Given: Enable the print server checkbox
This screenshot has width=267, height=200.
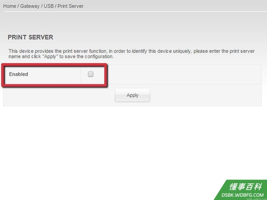Looking at the screenshot, I should tap(91, 74).
